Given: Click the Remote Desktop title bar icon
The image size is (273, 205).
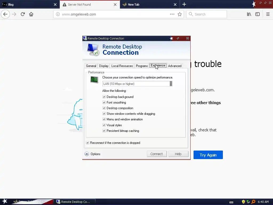Looking at the screenshot, I should [85, 38].
